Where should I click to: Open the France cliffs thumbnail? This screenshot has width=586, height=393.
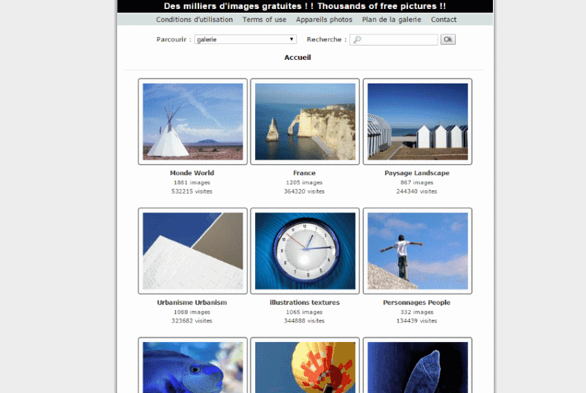click(305, 121)
